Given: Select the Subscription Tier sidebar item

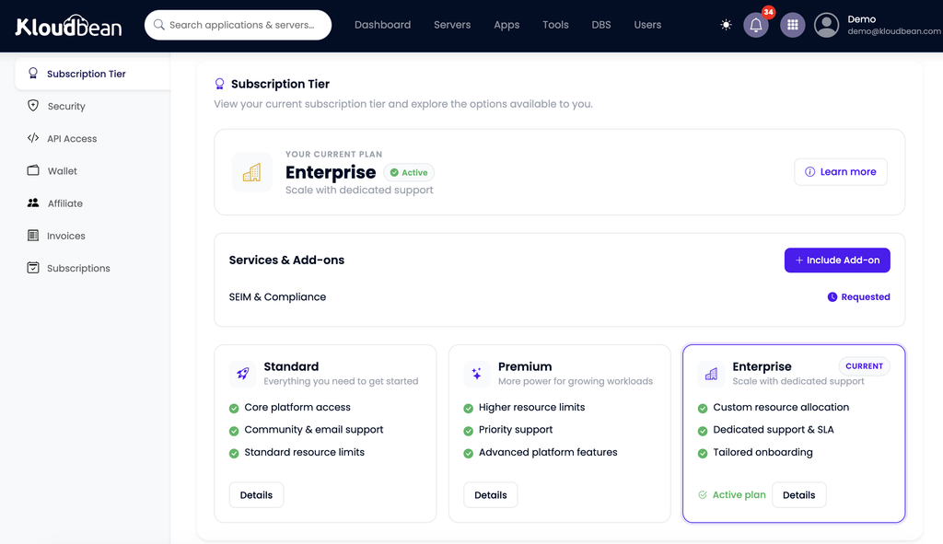Looking at the screenshot, I should 93,74.
